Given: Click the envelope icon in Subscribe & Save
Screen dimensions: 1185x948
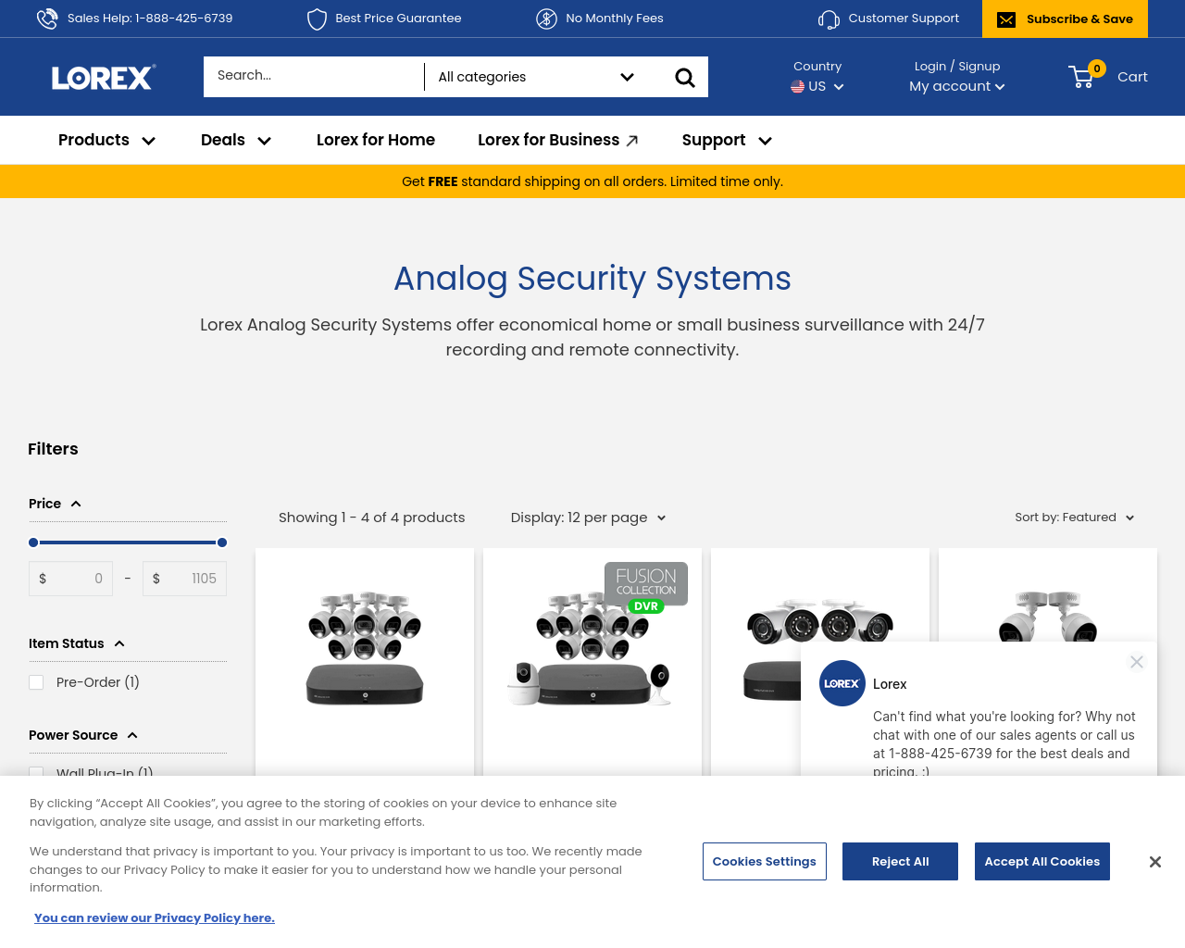Looking at the screenshot, I should (x=1006, y=19).
